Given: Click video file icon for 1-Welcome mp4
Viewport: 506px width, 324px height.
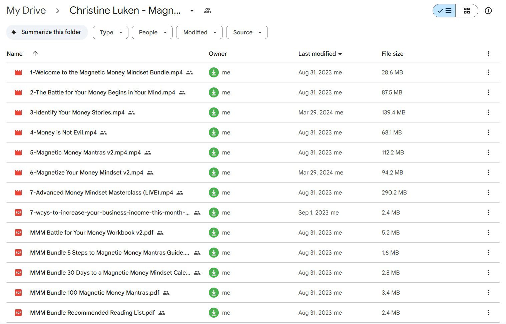Looking at the screenshot, I should pos(18,72).
